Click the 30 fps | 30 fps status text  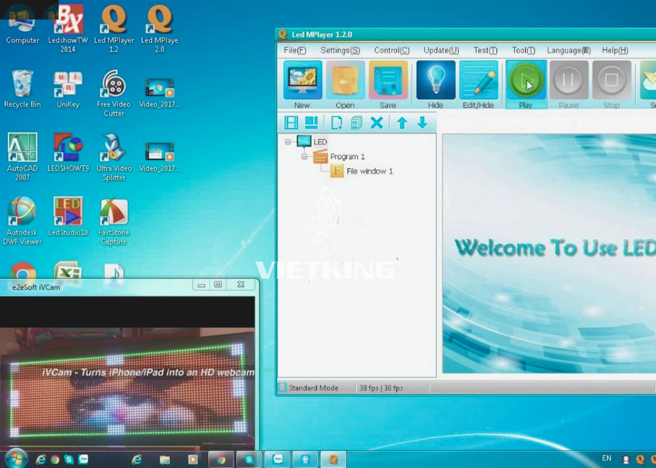click(x=381, y=388)
